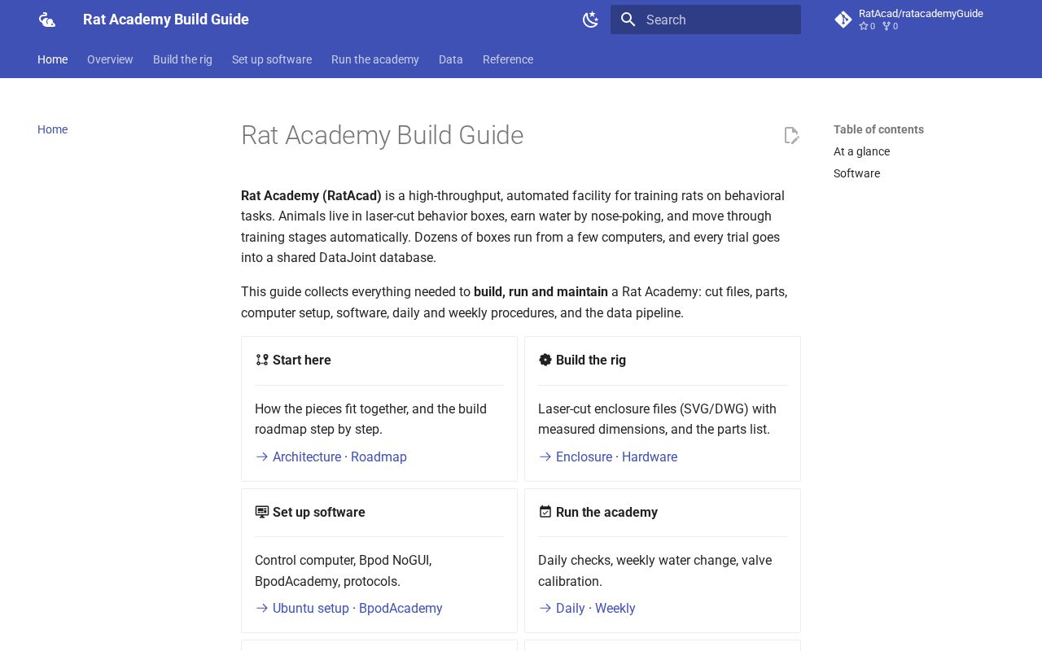Visit the BpodAcademy link

click(401, 609)
